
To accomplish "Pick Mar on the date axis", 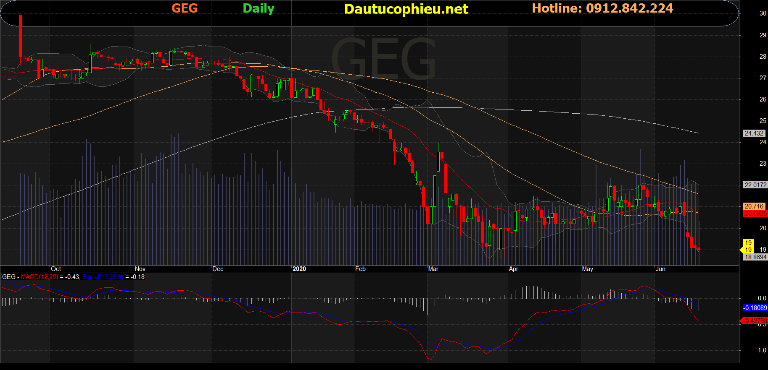I will click(x=433, y=269).
